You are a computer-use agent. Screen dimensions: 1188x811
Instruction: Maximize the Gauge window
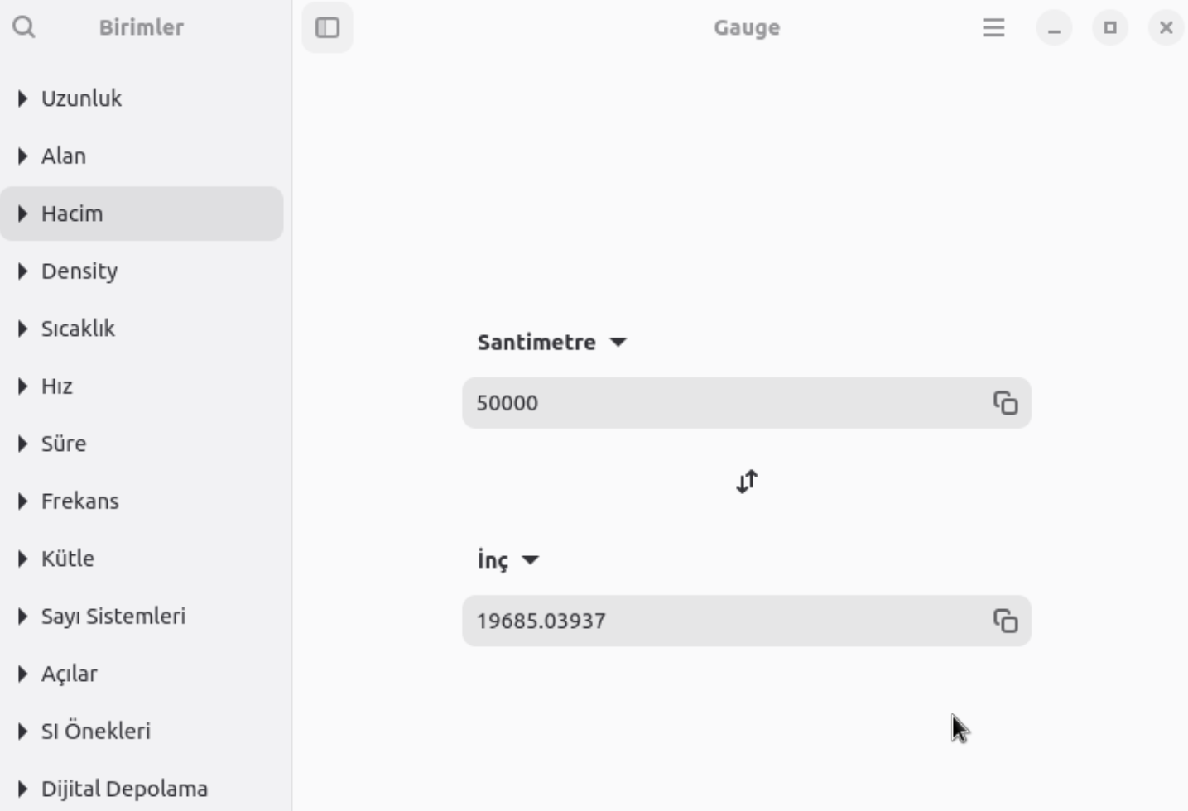1109,27
